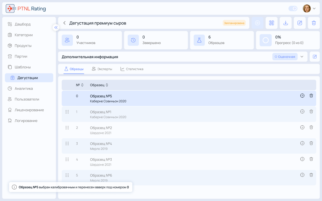Open the user profile dropdown
322x201 pixels.
309,8
